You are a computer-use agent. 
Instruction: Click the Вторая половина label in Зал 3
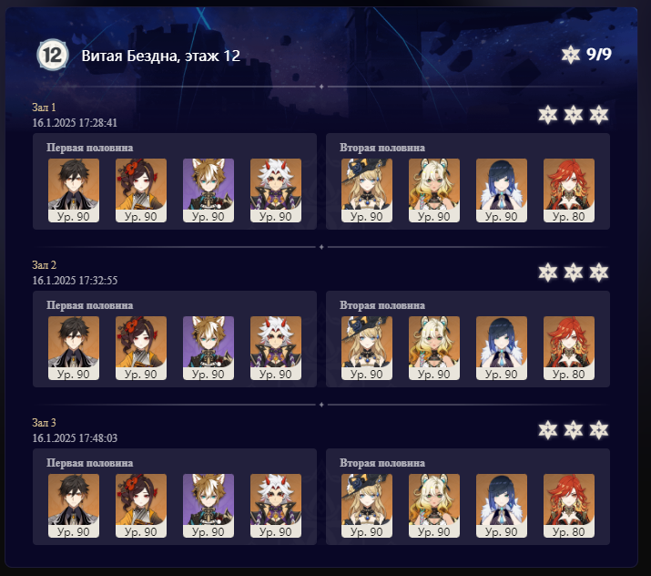pyautogui.click(x=382, y=463)
